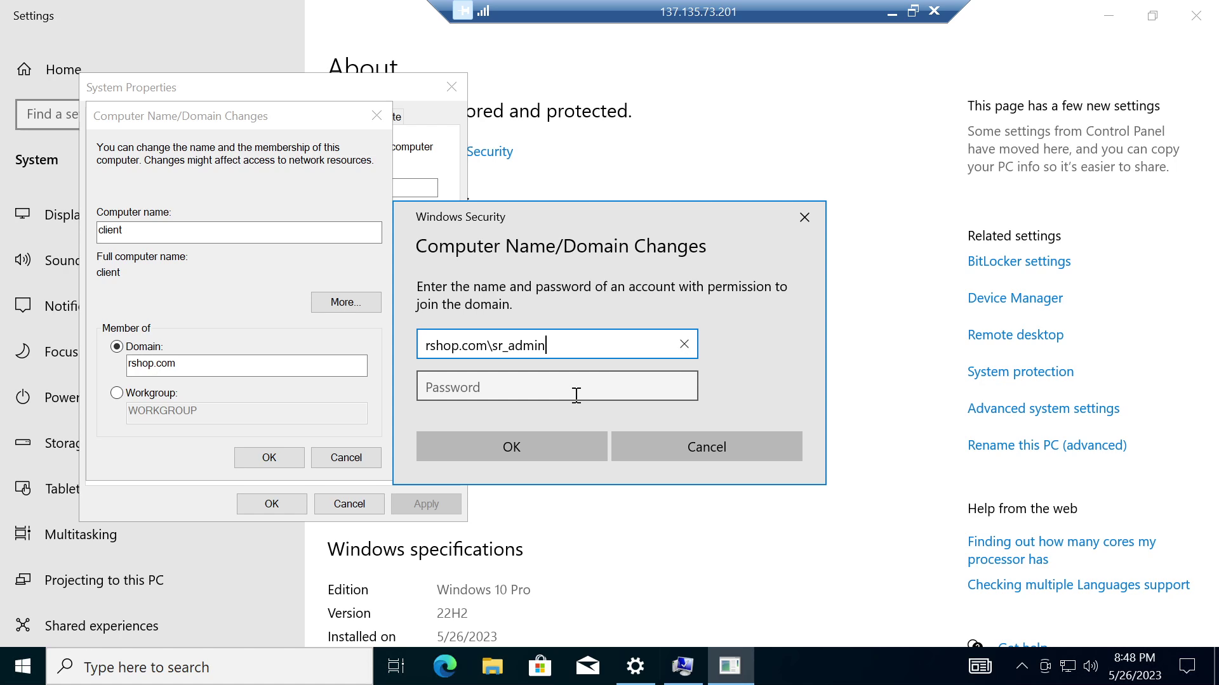Close the Windows Security dialog
This screenshot has width=1219, height=685.
[804, 218]
